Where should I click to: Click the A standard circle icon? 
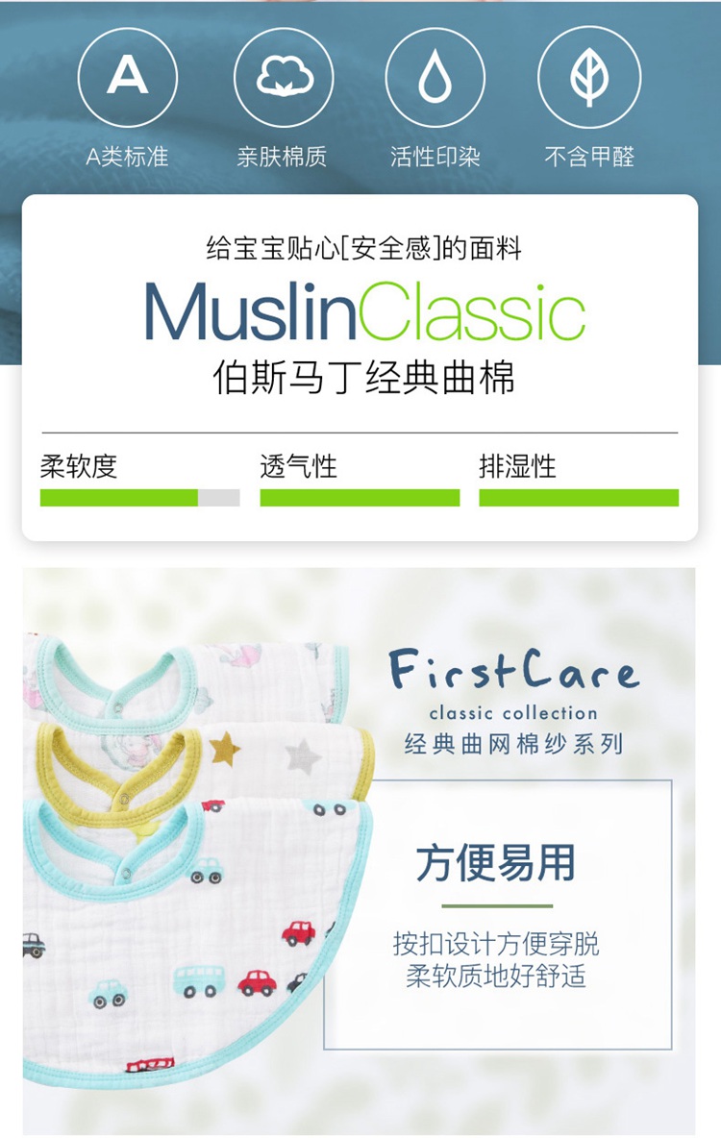[x=128, y=78]
